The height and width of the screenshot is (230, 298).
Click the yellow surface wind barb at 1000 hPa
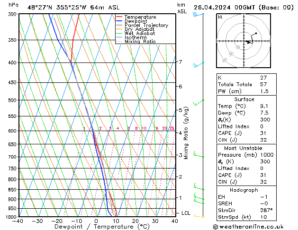199,216
